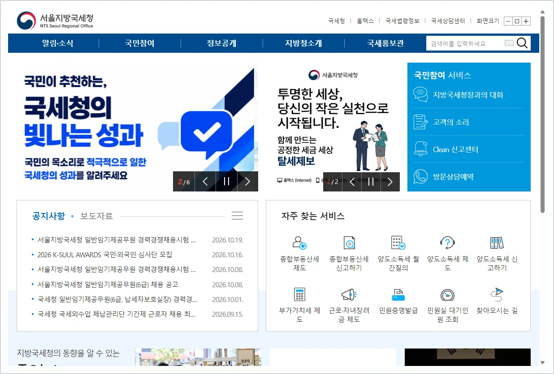Switch to the 보도자료 tab
Image resolution: width=554 pixels, height=374 pixels.
pos(96,216)
